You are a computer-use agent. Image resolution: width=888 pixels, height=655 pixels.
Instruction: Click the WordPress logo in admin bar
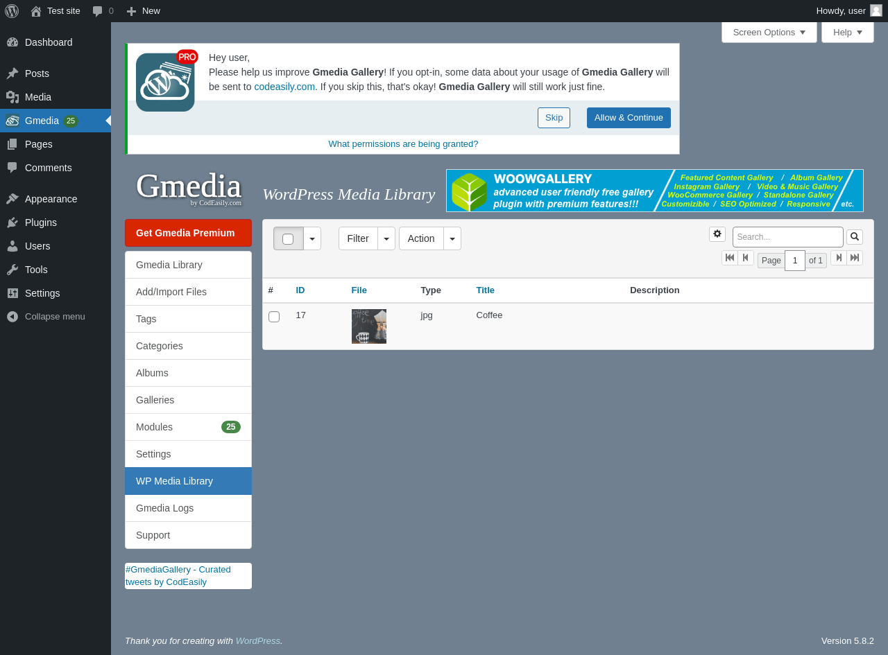12,11
